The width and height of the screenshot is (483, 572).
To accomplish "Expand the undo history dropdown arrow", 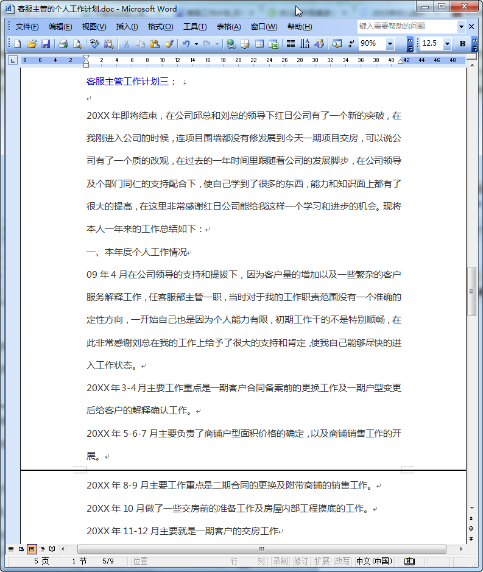I will tap(196, 44).
